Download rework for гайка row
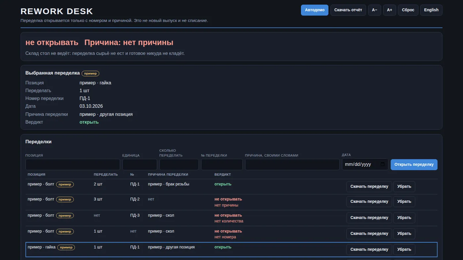Image resolution: width=463 pixels, height=260 pixels. point(369,249)
